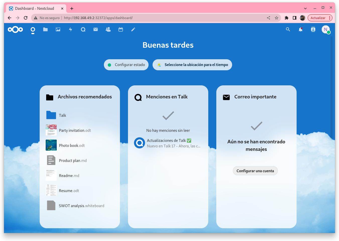Click the Configurar estado button
Screen dimensions: 339x241
(126, 65)
